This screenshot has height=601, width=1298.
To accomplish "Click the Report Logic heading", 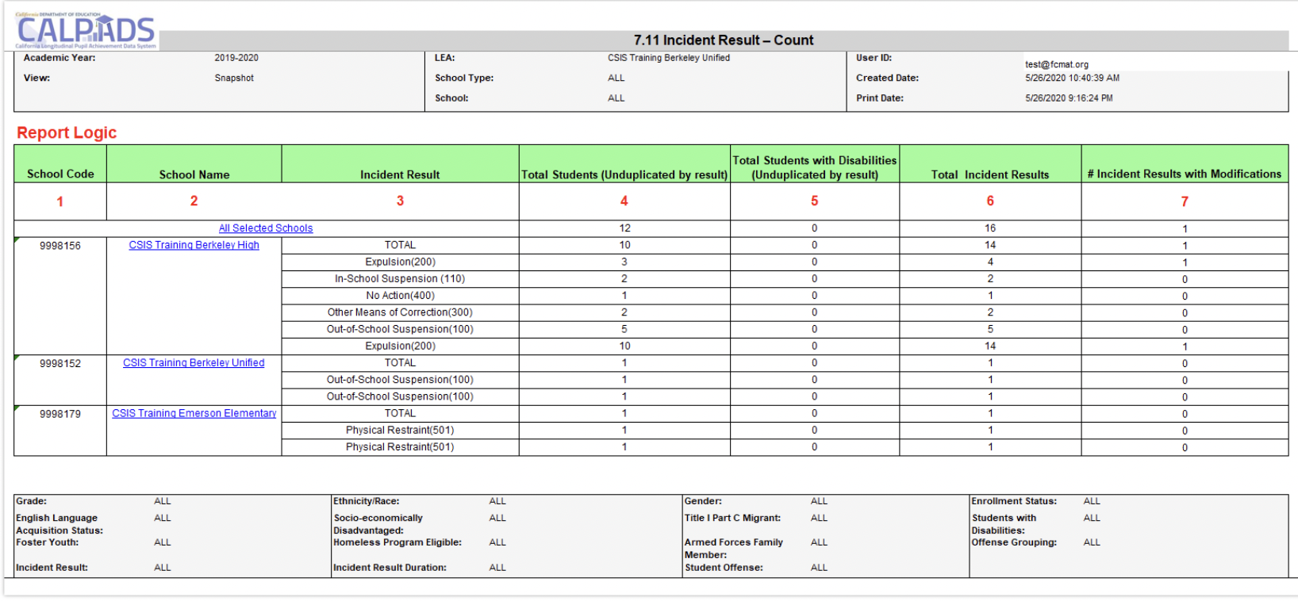I will click(67, 133).
